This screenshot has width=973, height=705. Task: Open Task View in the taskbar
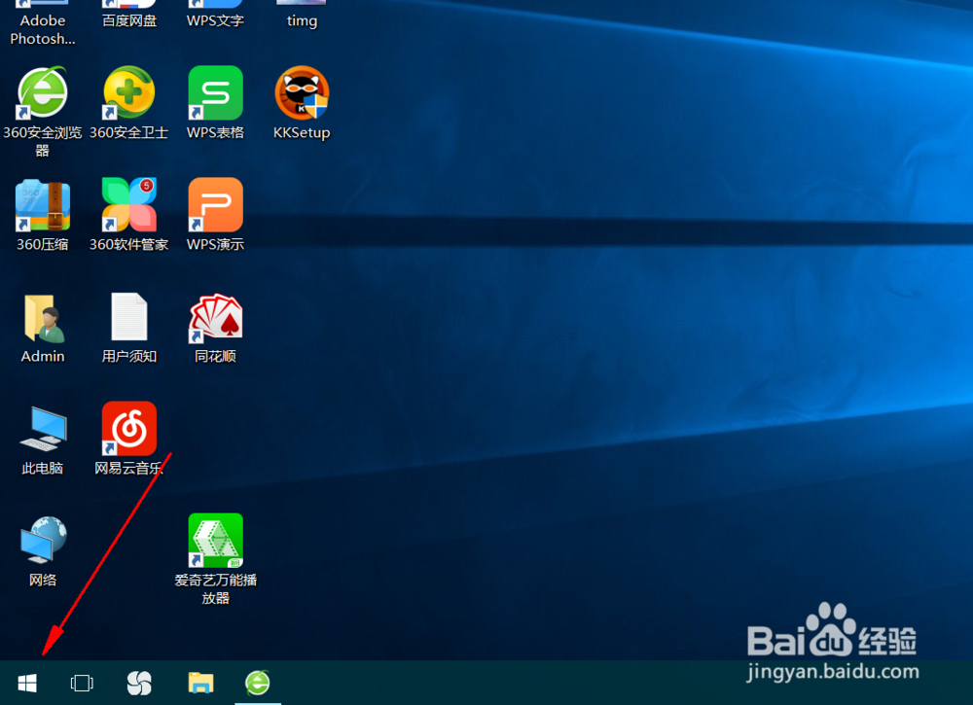[82, 684]
